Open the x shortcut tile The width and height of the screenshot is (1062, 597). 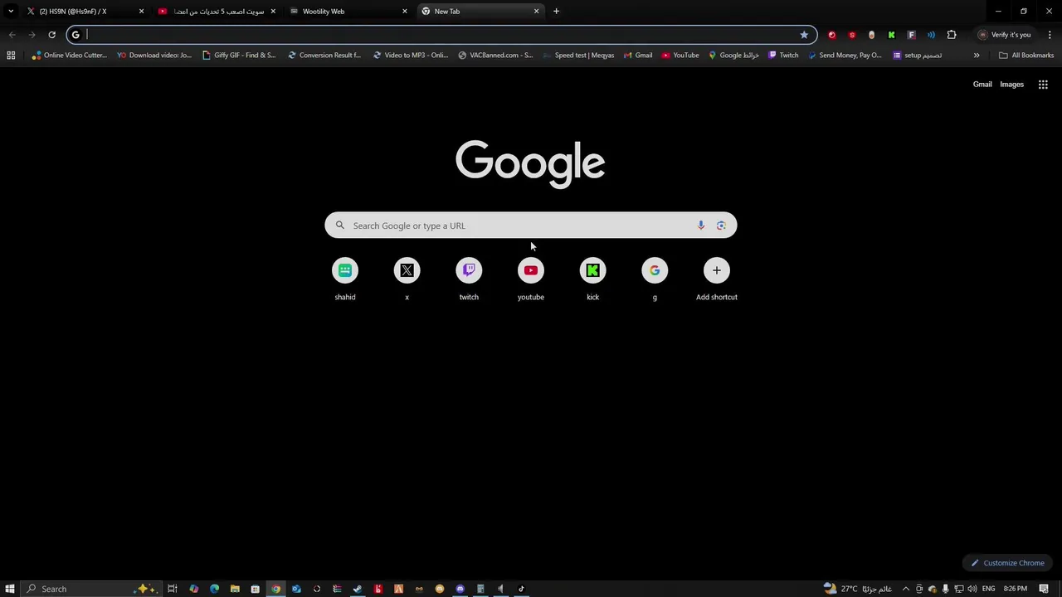407,279
